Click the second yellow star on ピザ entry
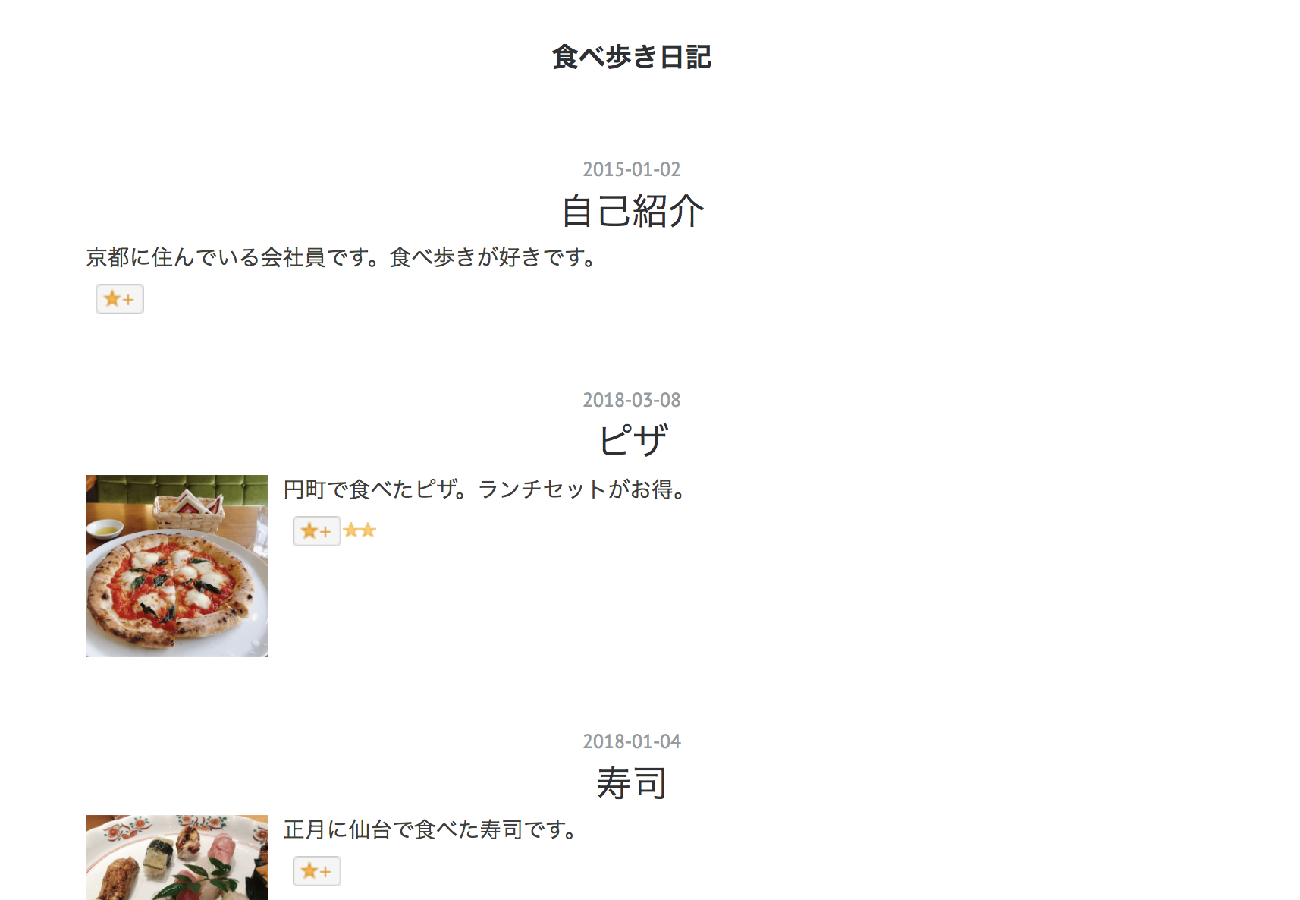The height and width of the screenshot is (900, 1300). click(x=368, y=530)
